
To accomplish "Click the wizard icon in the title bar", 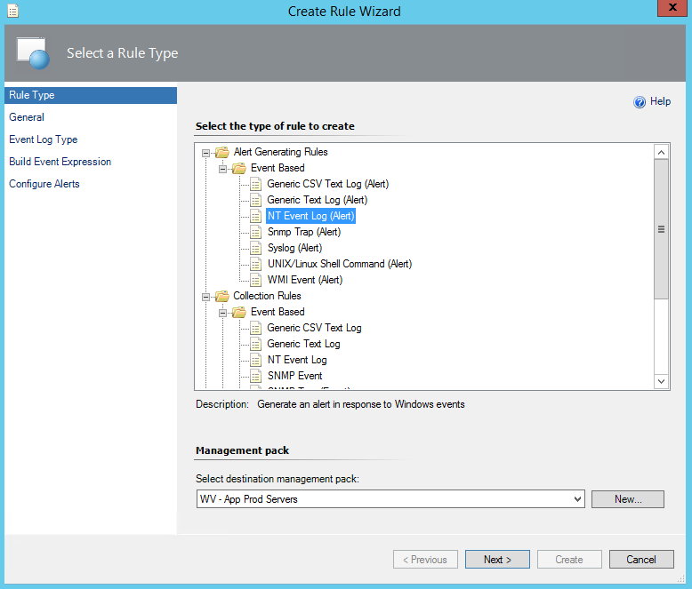I will 10,11.
